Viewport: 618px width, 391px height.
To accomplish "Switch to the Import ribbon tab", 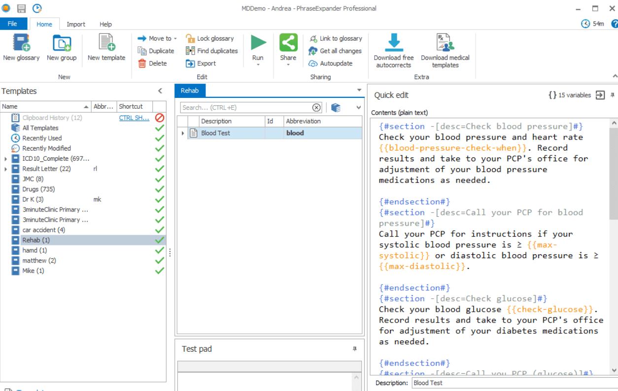I will 76,24.
